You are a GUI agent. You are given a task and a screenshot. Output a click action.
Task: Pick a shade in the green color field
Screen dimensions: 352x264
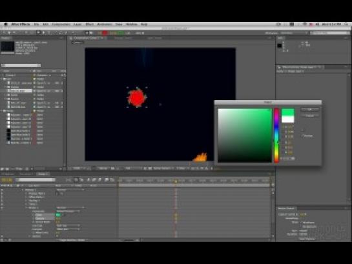(x=245, y=136)
